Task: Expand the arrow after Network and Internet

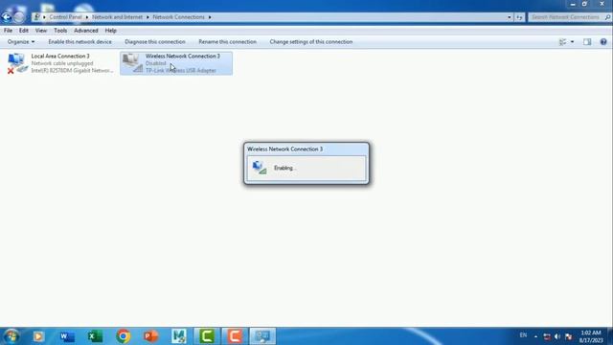Action: 148,17
